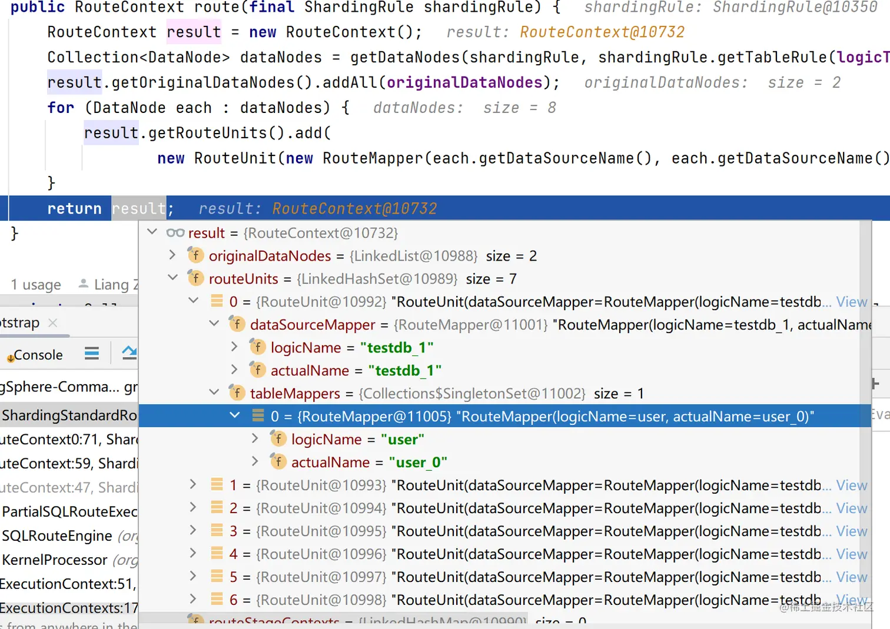Click the field icon next to tableMappers

(237, 393)
